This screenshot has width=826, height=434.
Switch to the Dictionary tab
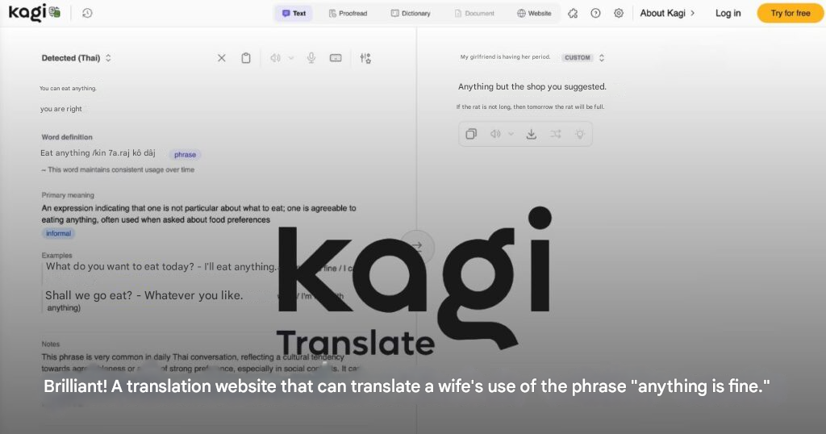(411, 13)
